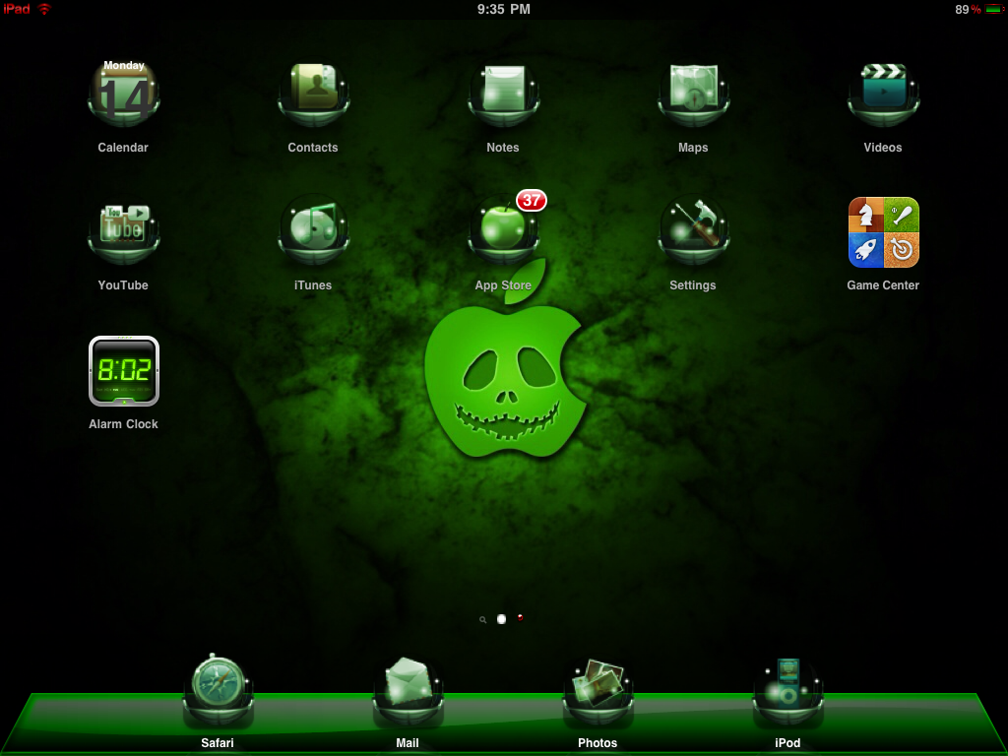Launch the Game Center icon
The width and height of the screenshot is (1008, 756).
(883, 232)
